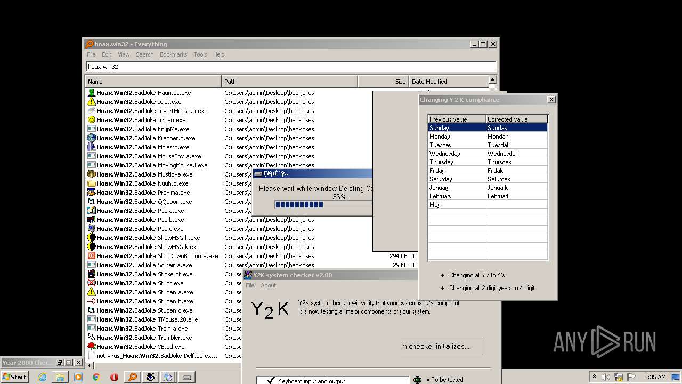
Task: Open About menu in Y2K system checker
Action: (x=268, y=285)
